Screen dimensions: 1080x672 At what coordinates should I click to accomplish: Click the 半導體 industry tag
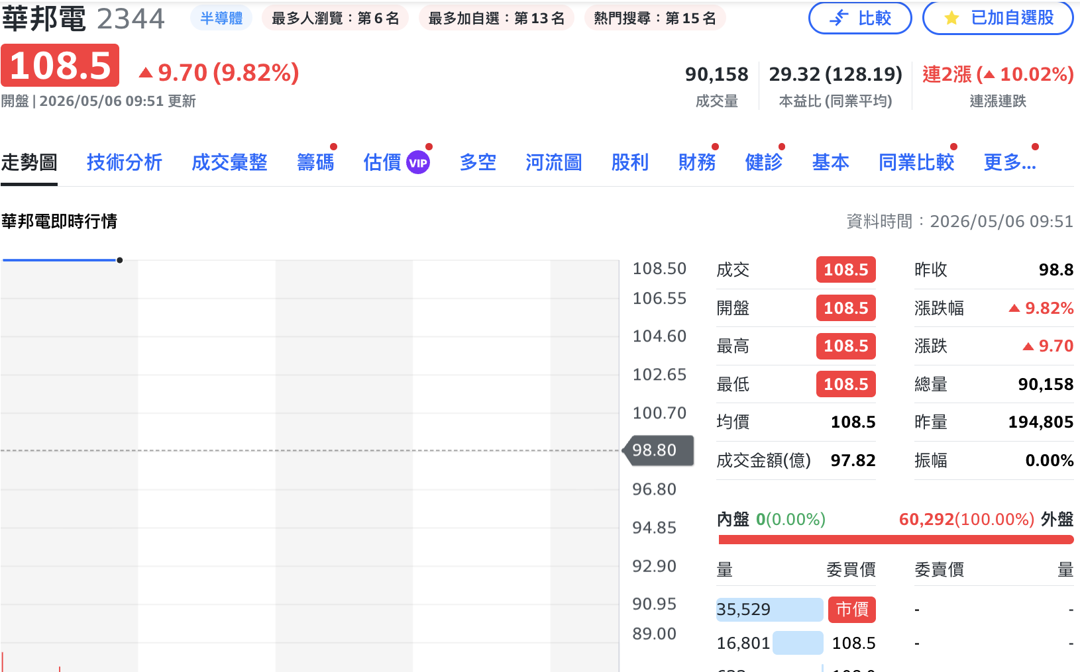point(221,18)
